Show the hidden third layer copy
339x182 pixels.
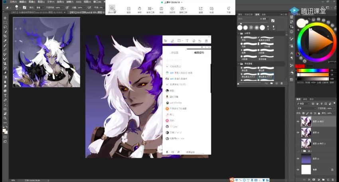[x=298, y=143]
